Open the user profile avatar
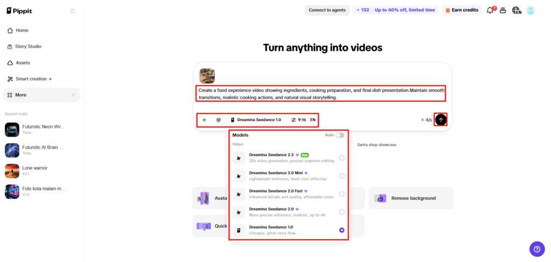 pyautogui.click(x=530, y=10)
